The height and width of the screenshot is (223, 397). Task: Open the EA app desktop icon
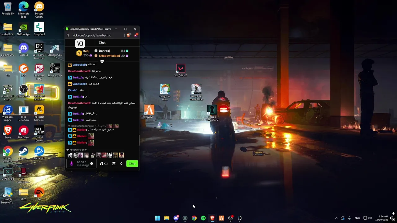click(39, 194)
